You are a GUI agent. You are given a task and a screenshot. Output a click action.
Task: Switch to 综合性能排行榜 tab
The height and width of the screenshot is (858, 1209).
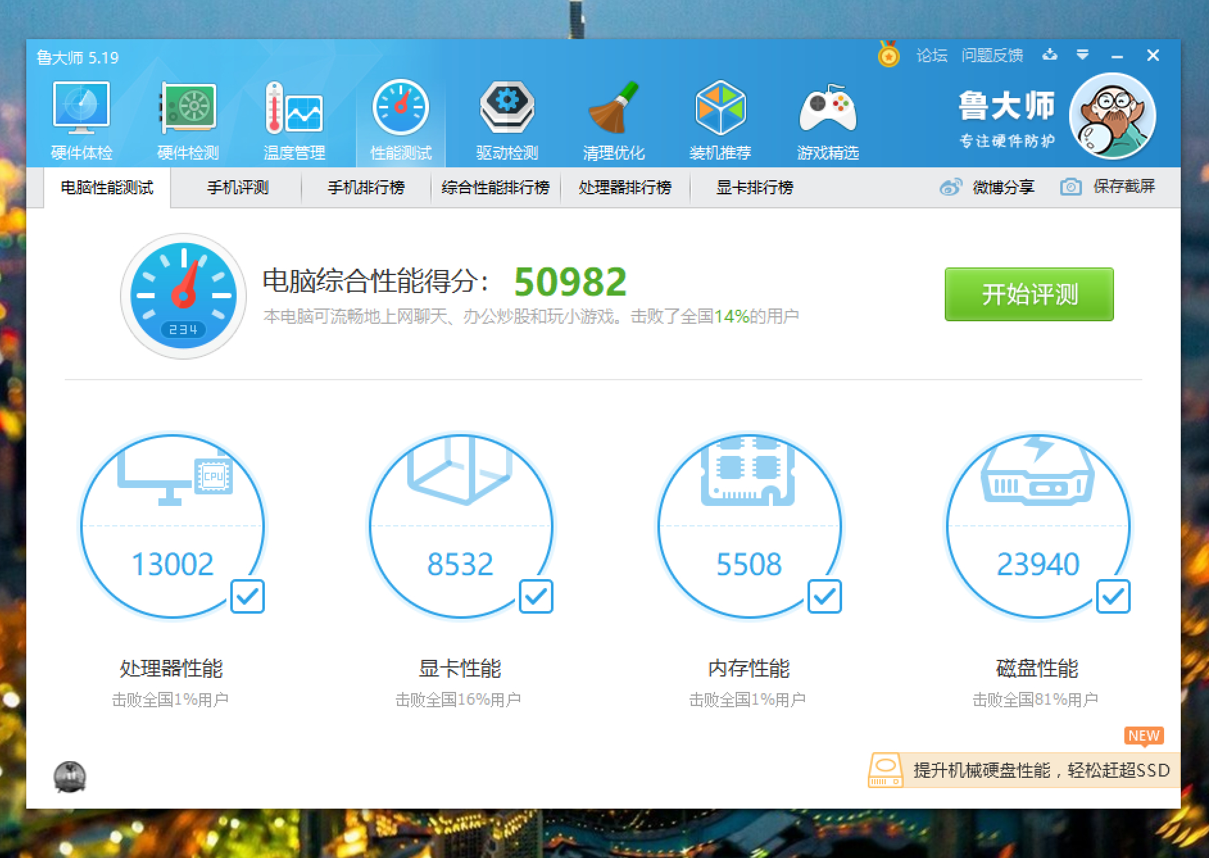coord(496,187)
